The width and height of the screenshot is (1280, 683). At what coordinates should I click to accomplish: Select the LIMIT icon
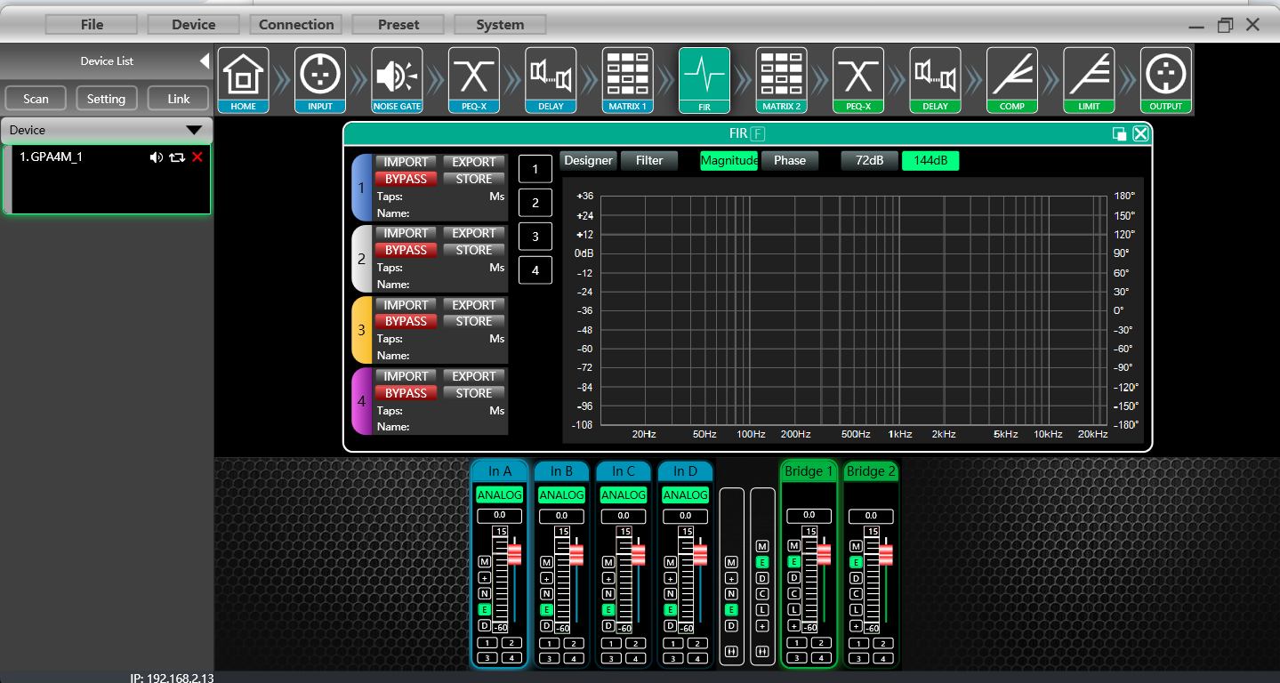tap(1089, 80)
